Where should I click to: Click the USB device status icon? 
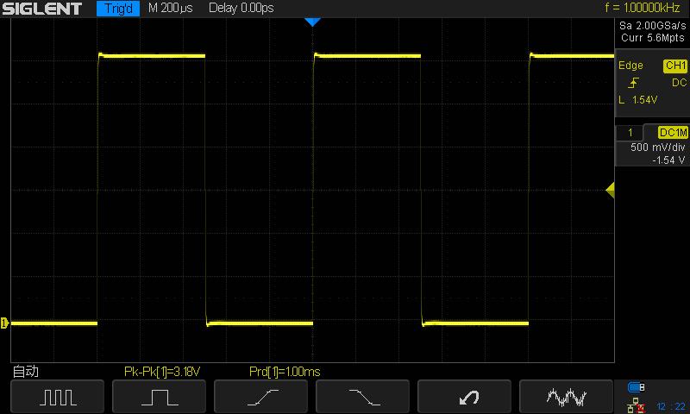coord(637,387)
